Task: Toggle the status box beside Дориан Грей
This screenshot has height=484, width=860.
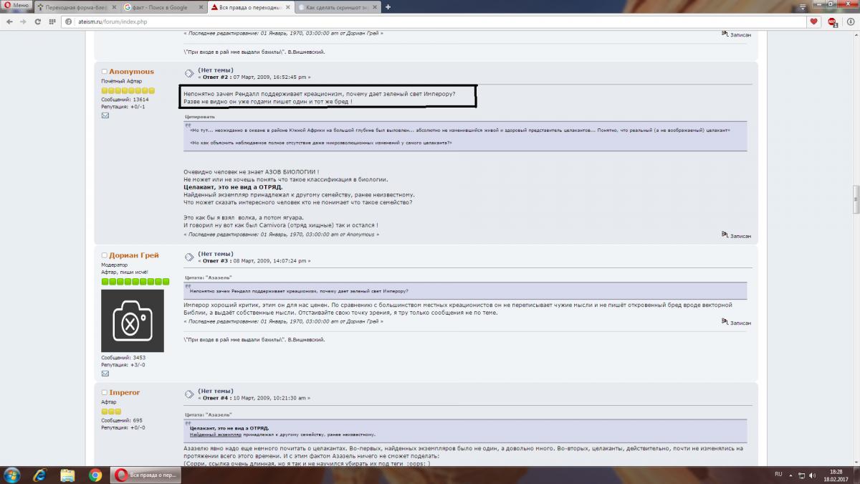Action: [x=104, y=255]
